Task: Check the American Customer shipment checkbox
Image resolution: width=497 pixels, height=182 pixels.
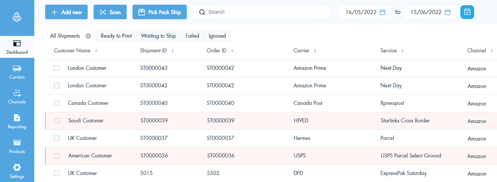Action: [57, 156]
